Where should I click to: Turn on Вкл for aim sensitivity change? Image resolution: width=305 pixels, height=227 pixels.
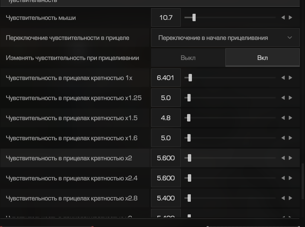tap(262, 58)
